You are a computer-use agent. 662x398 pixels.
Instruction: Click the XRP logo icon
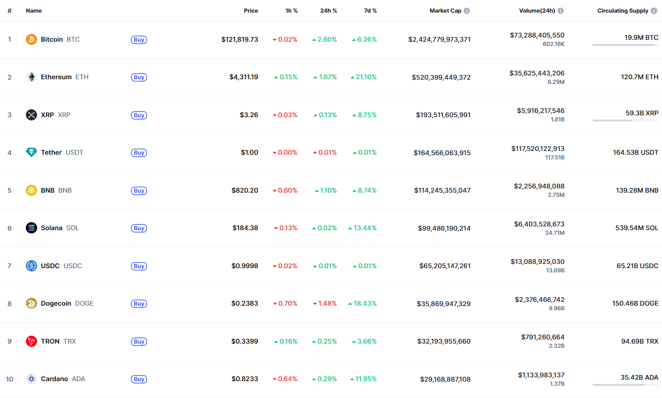pyautogui.click(x=31, y=115)
